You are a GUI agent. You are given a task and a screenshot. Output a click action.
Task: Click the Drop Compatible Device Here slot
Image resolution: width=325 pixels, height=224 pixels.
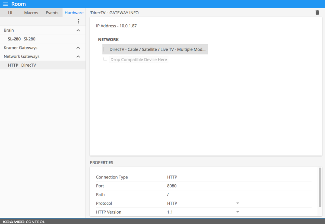coord(139,59)
